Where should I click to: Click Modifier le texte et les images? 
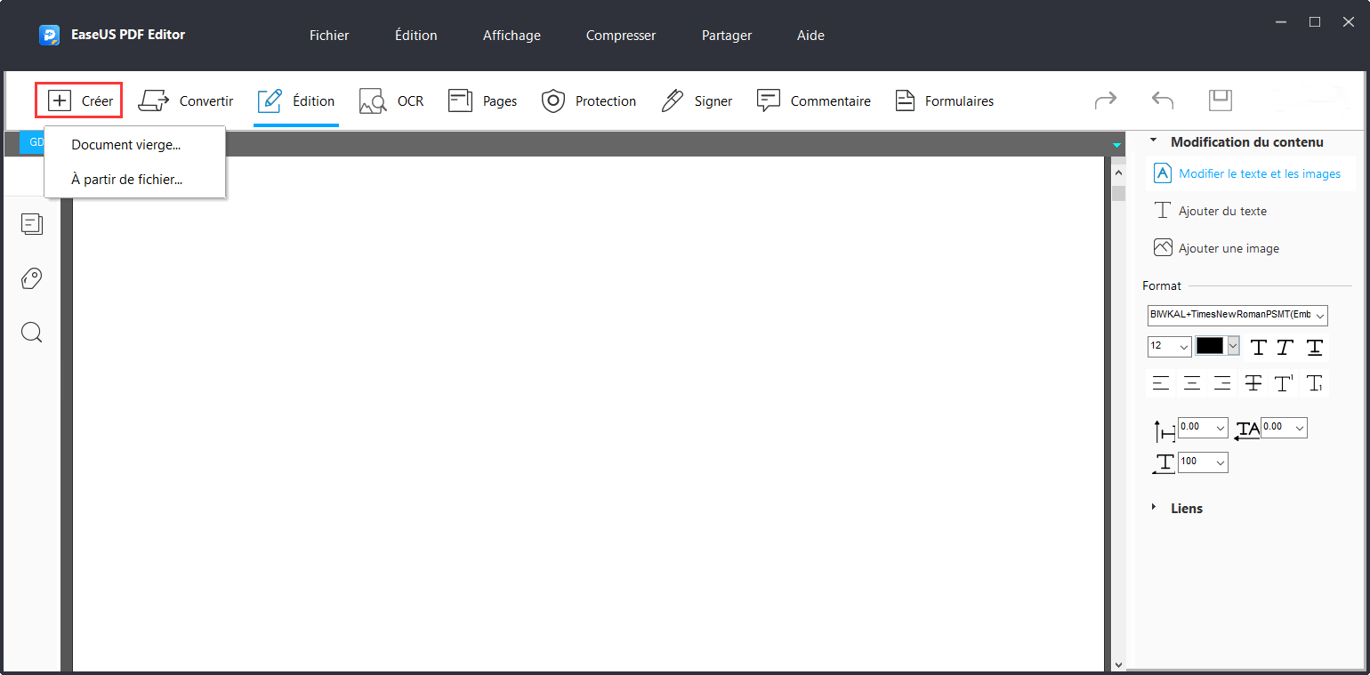(x=1259, y=174)
